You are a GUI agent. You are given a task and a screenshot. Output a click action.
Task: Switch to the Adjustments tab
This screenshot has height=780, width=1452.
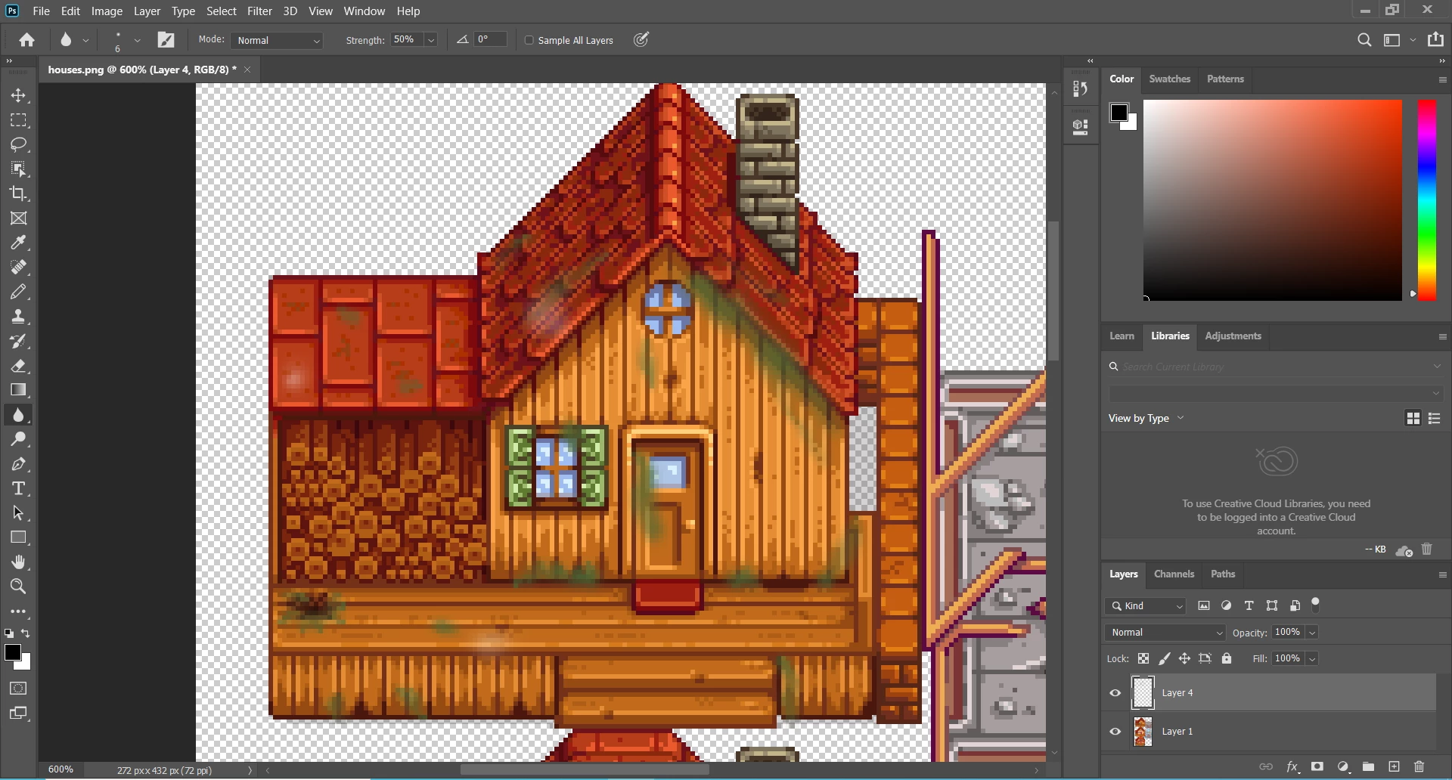pos(1233,336)
